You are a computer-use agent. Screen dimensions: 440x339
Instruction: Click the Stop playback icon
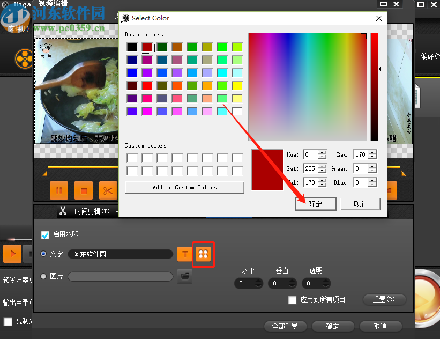coord(83,190)
